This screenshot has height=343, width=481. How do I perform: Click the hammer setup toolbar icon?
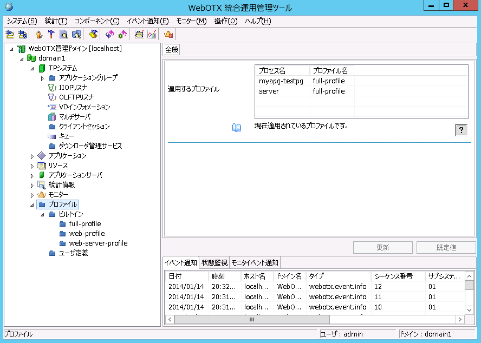tap(50, 34)
